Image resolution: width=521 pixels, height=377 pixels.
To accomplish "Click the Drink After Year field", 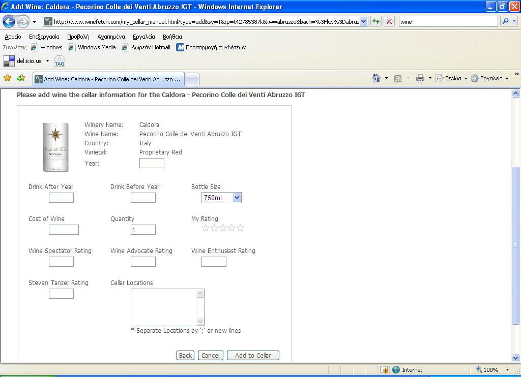I will [61, 198].
